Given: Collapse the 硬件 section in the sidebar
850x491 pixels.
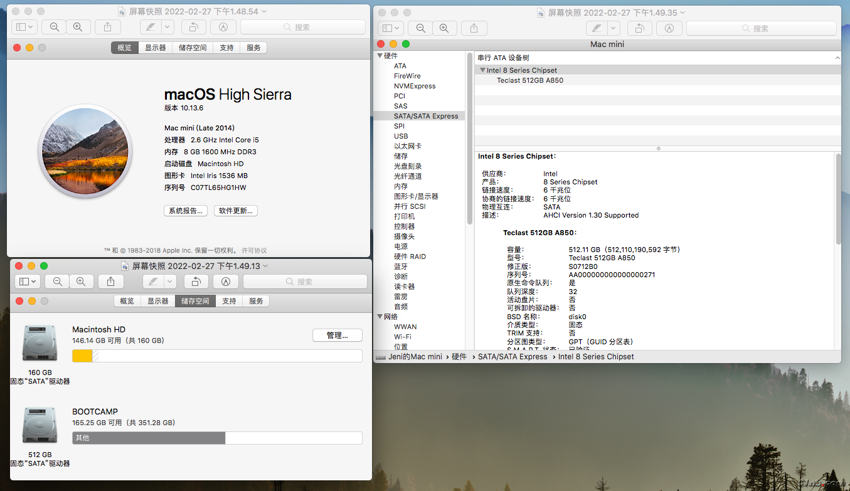Looking at the screenshot, I should (380, 56).
